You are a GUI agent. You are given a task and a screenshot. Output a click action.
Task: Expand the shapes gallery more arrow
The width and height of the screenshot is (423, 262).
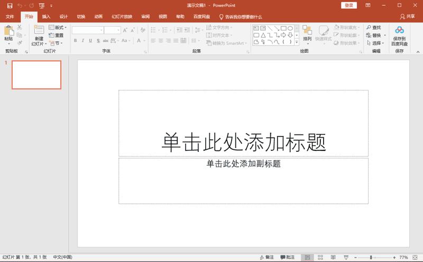coord(297,42)
